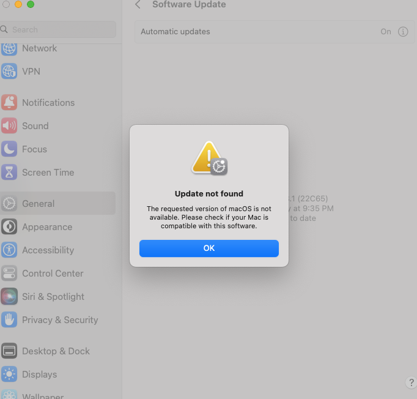Screen dimensions: 417x399
Task: Click the Focus moon icon
Action: click(9, 149)
